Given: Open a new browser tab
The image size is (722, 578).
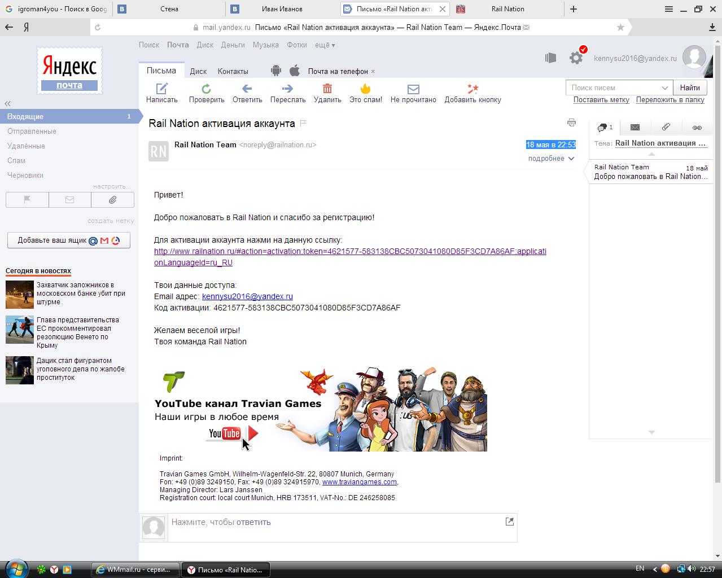Looking at the screenshot, I should tap(574, 9).
